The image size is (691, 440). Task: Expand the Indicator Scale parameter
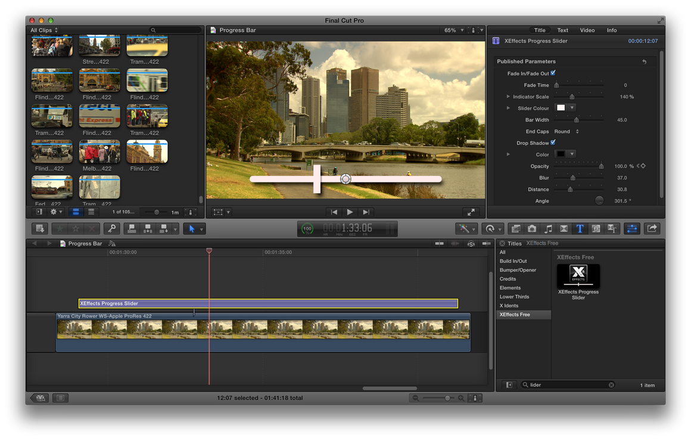pos(508,97)
